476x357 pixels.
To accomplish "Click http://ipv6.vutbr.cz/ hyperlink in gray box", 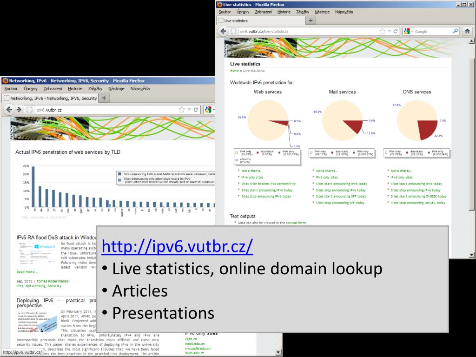I will click(x=177, y=246).
